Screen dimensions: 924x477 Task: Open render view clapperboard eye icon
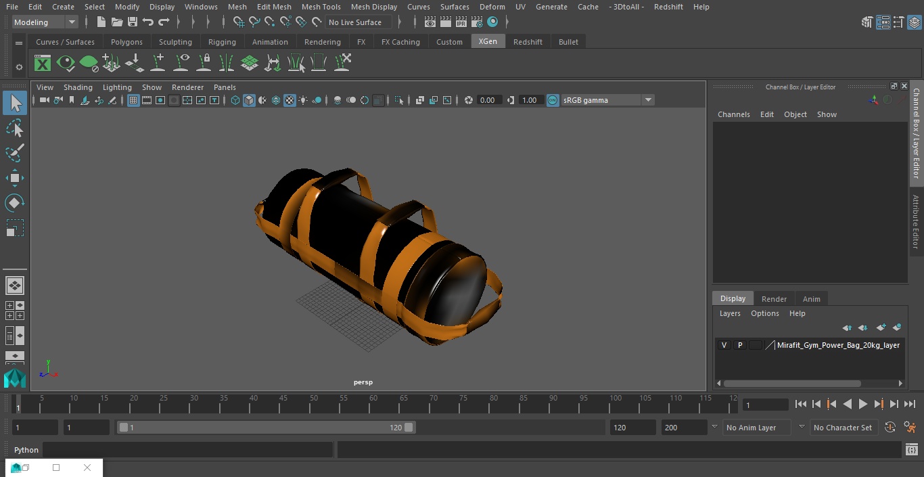pyautogui.click(x=430, y=22)
